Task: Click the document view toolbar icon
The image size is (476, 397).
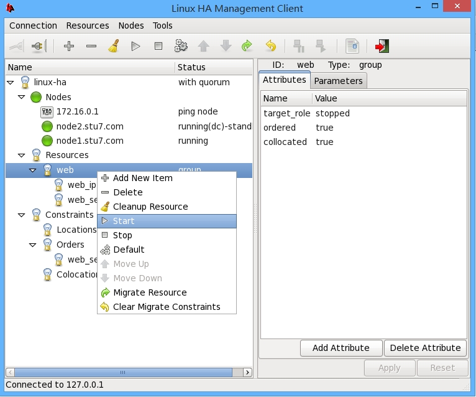Action: pyautogui.click(x=352, y=46)
